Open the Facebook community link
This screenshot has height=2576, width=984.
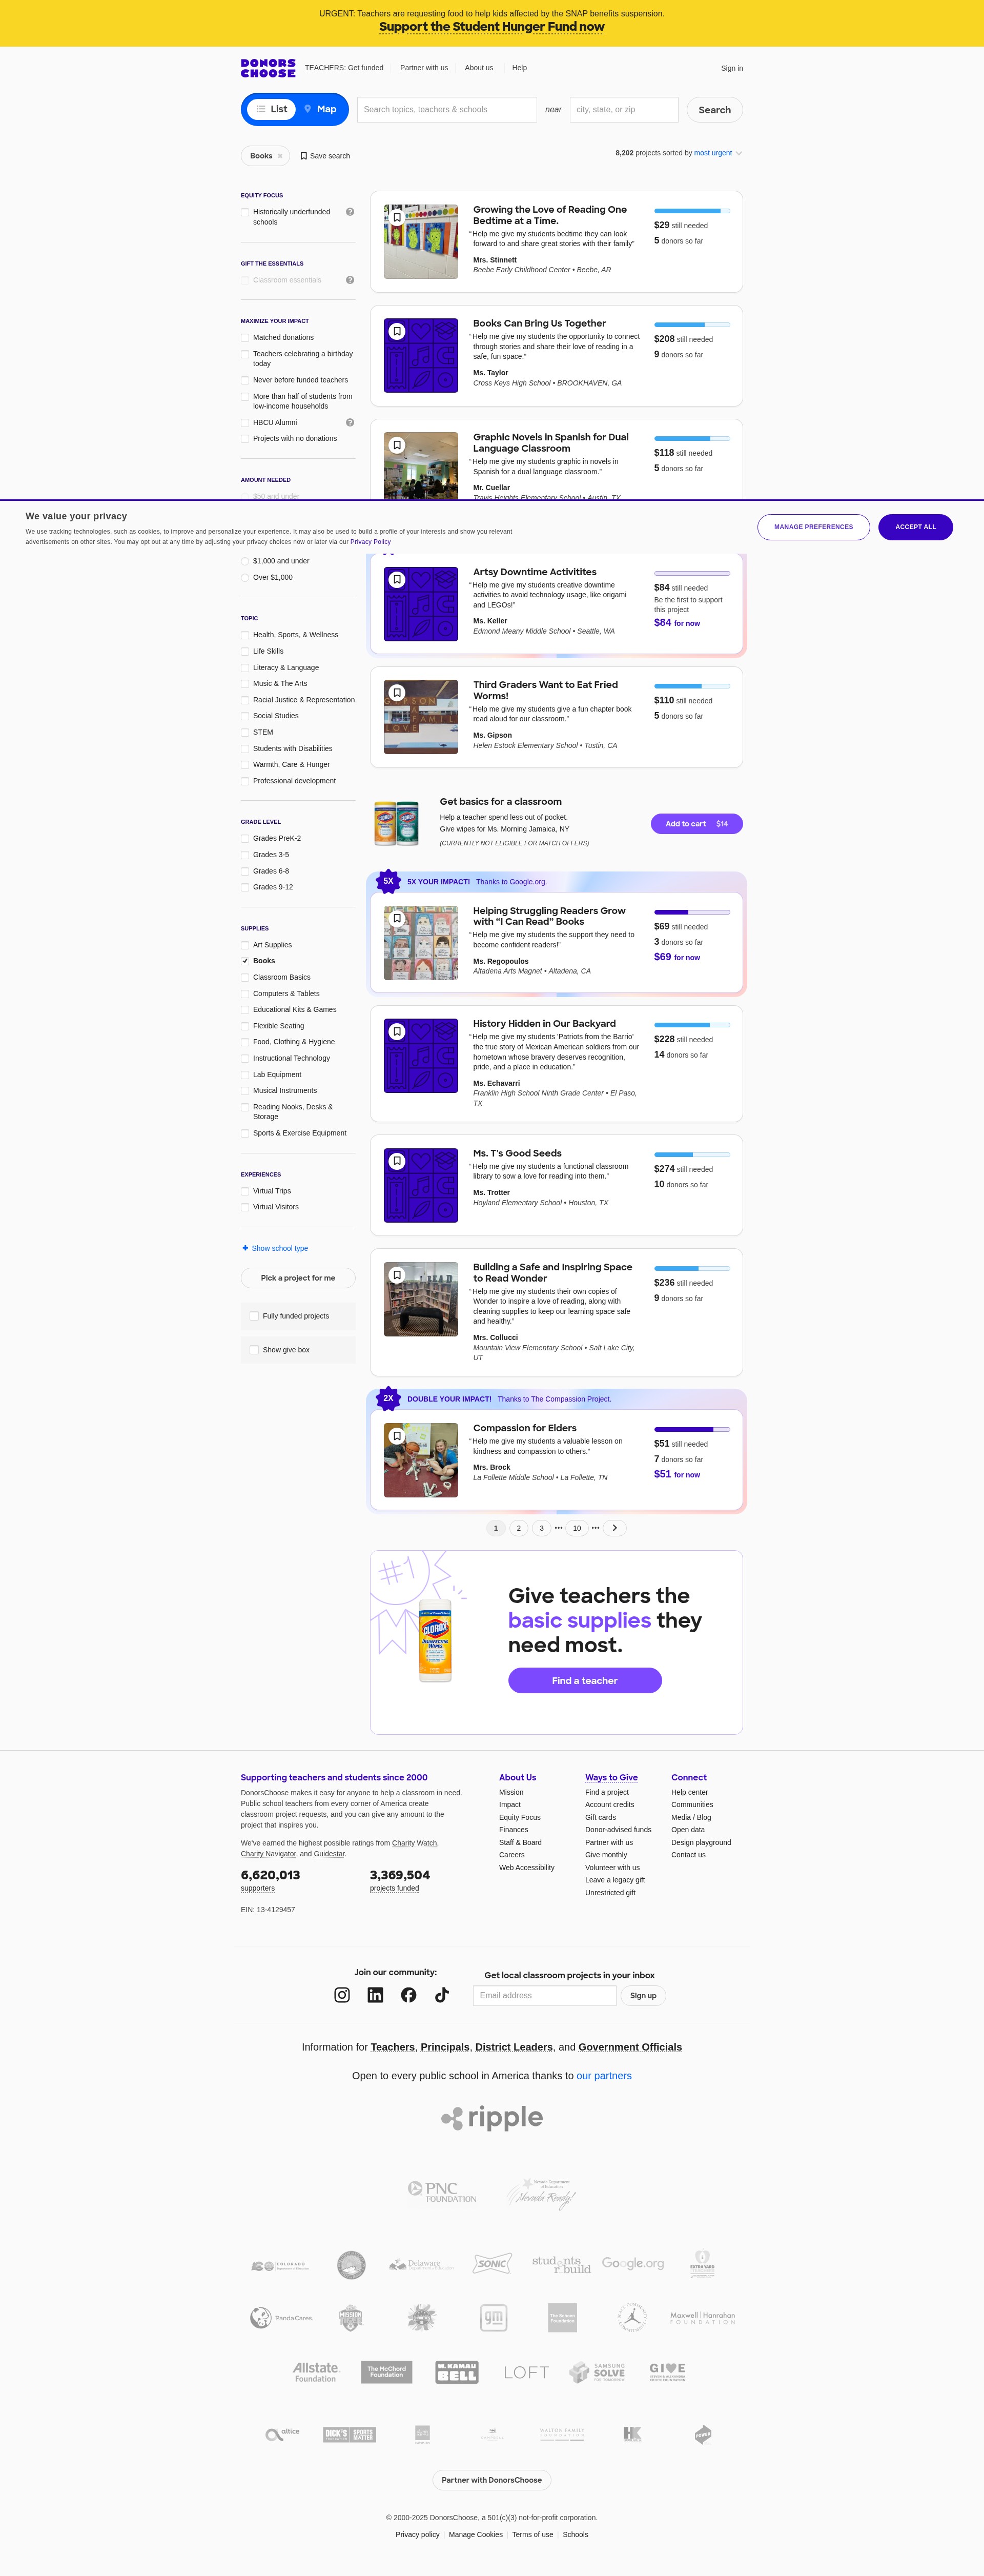409,1995
